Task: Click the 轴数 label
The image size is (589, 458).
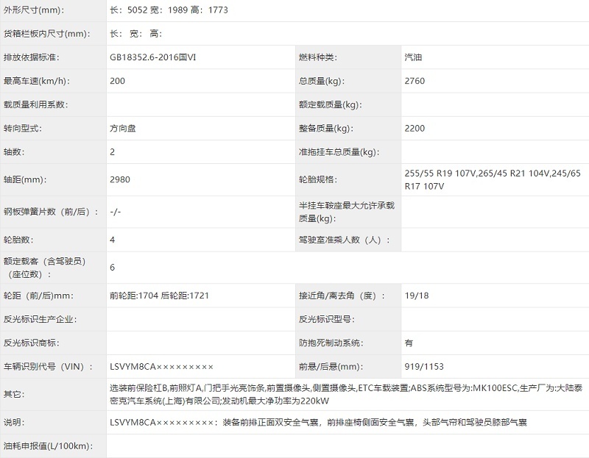Action: click(x=14, y=152)
